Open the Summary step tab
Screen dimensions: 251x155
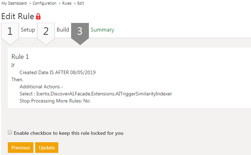tap(102, 30)
